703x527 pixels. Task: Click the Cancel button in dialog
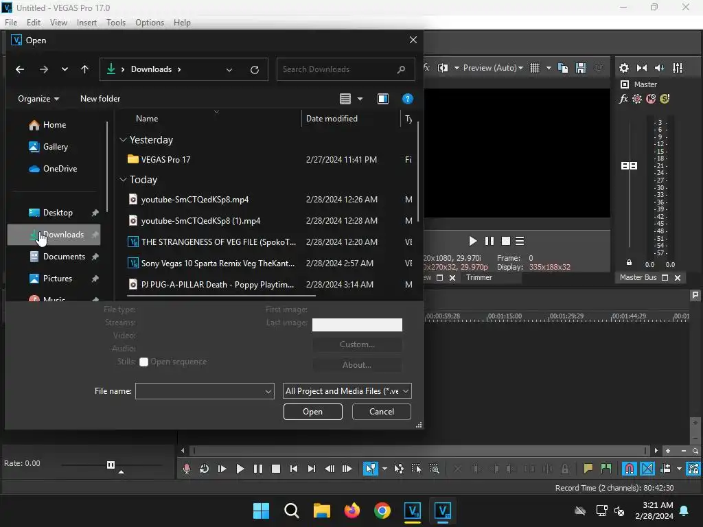tap(382, 412)
